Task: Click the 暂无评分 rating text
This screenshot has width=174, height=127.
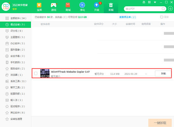Action: point(99,74)
